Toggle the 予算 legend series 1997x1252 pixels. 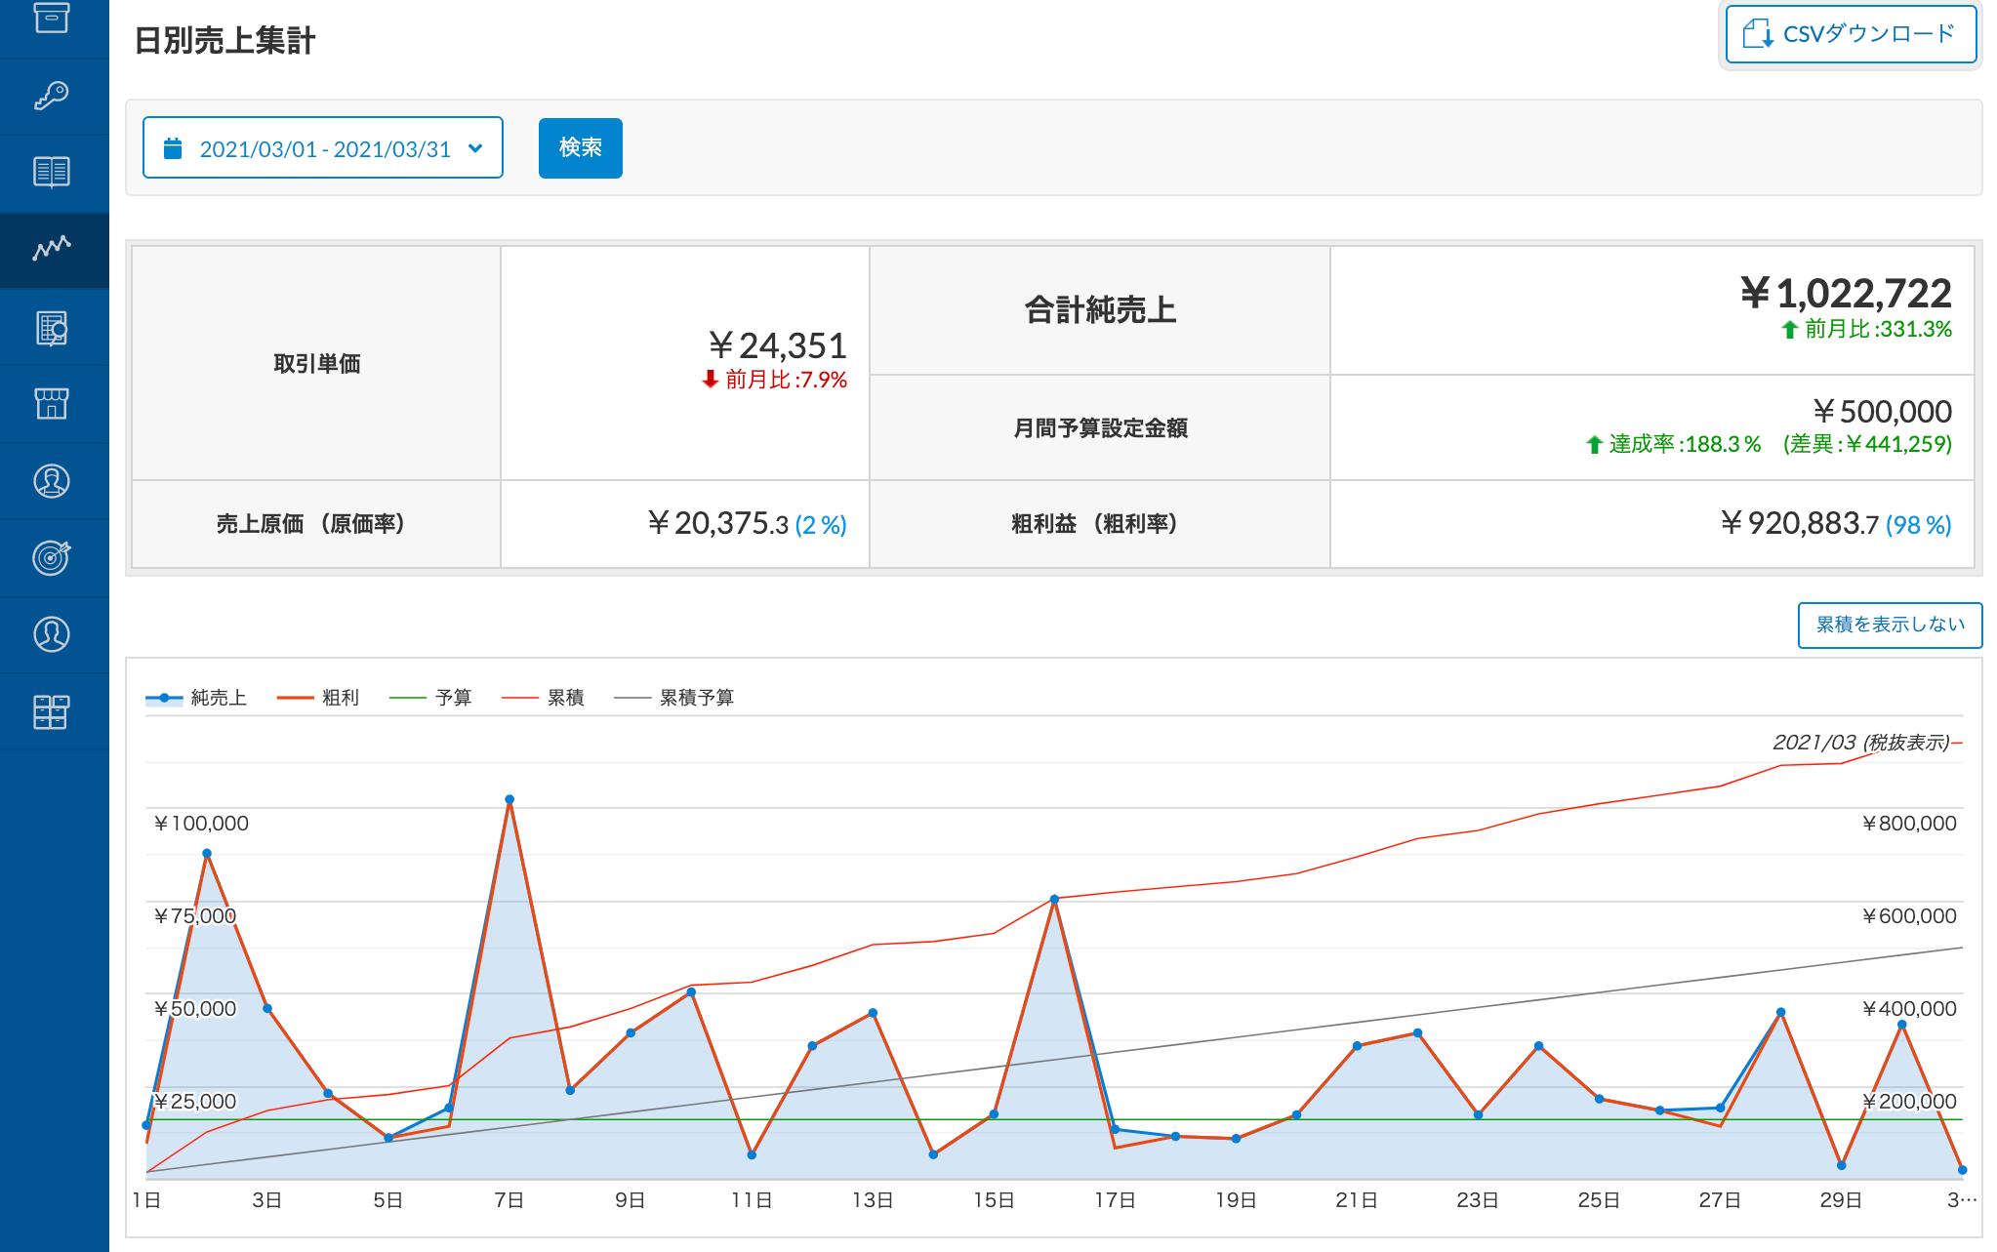pos(430,698)
